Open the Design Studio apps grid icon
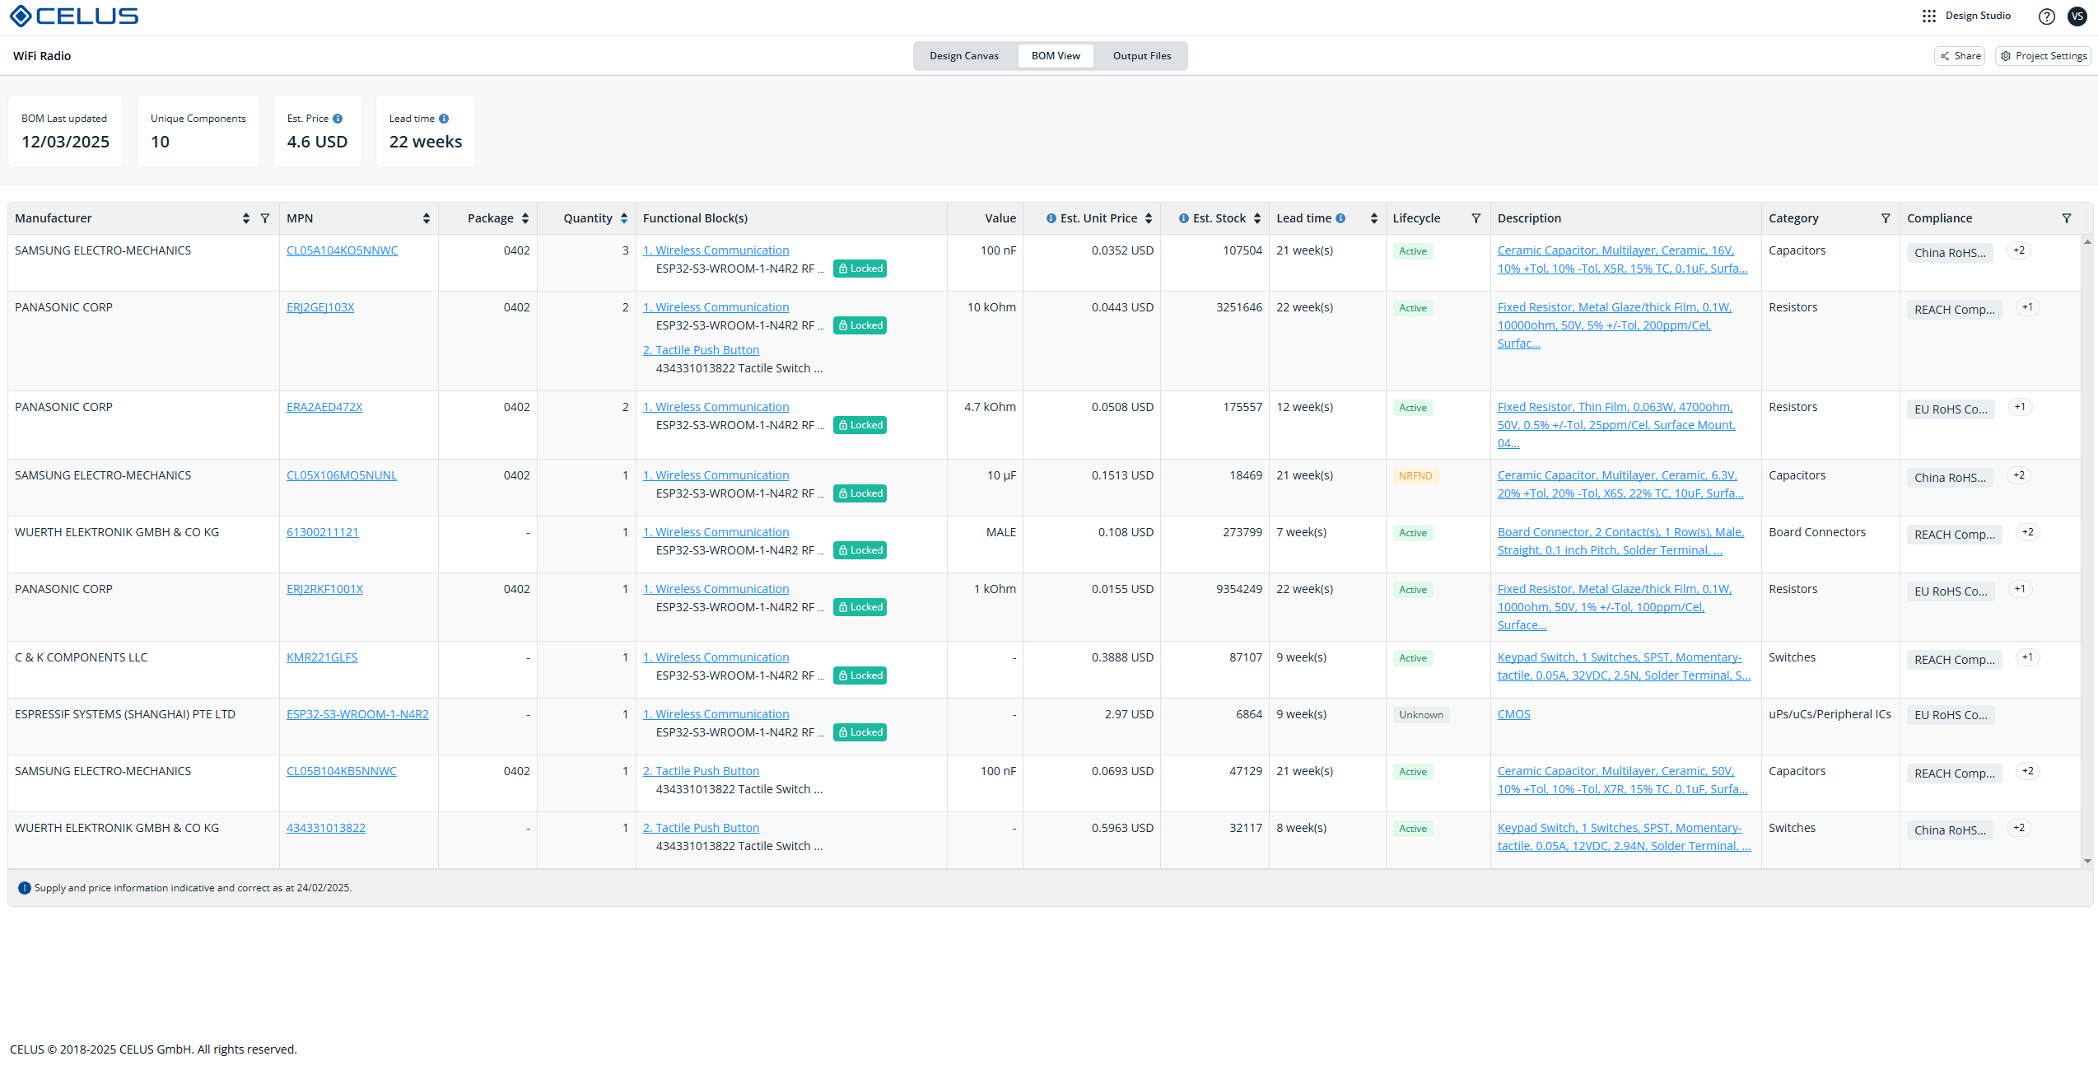2098x1075 pixels. (x=1929, y=16)
